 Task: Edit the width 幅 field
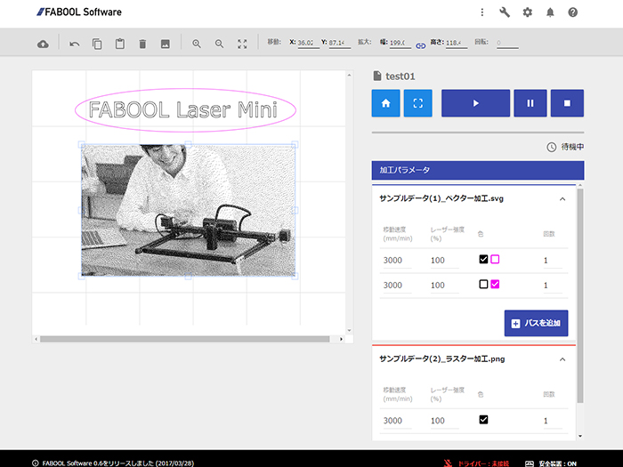tap(400, 43)
